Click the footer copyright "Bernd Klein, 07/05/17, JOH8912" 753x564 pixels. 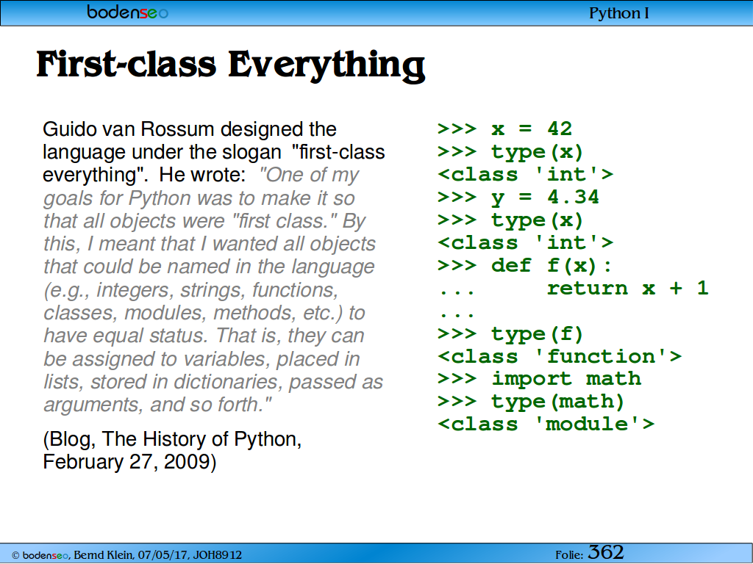click(x=157, y=555)
